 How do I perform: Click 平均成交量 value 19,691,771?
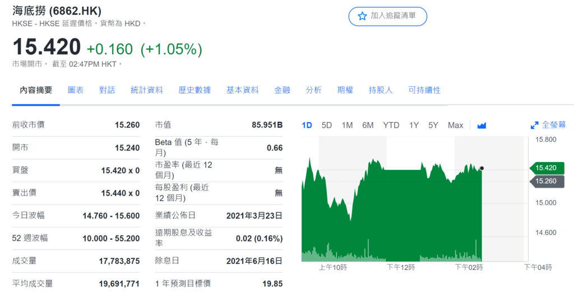(119, 284)
